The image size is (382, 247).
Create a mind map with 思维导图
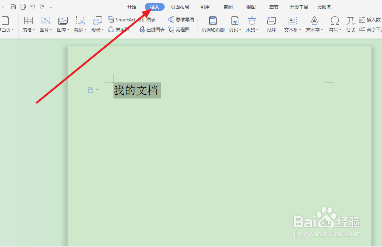pos(180,19)
